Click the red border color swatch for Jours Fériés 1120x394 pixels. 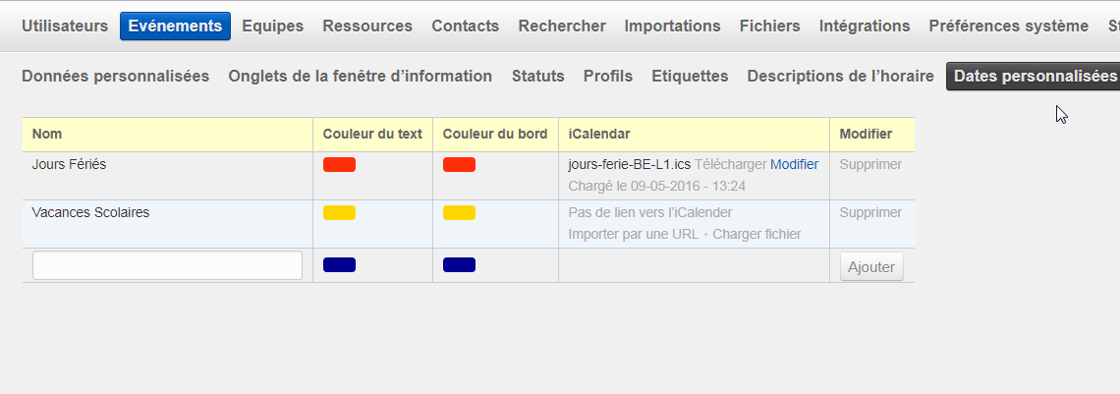click(x=459, y=165)
